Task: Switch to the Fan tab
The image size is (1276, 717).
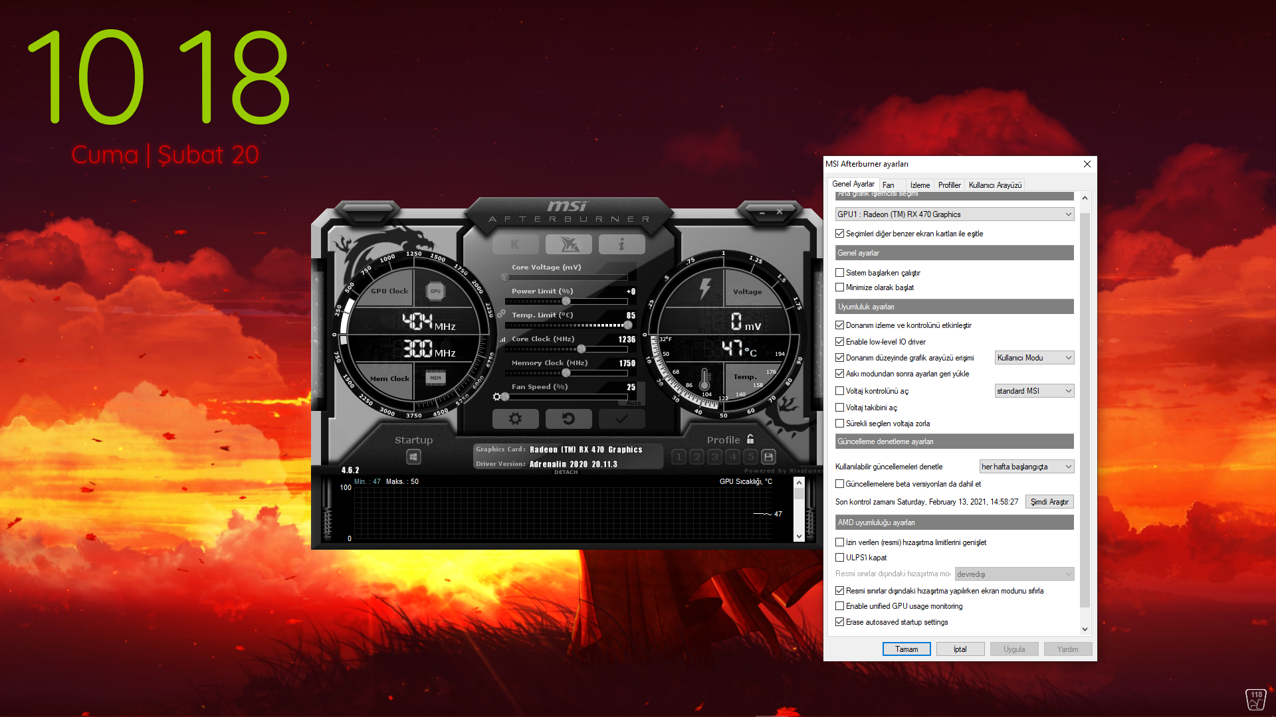Action: 888,185
